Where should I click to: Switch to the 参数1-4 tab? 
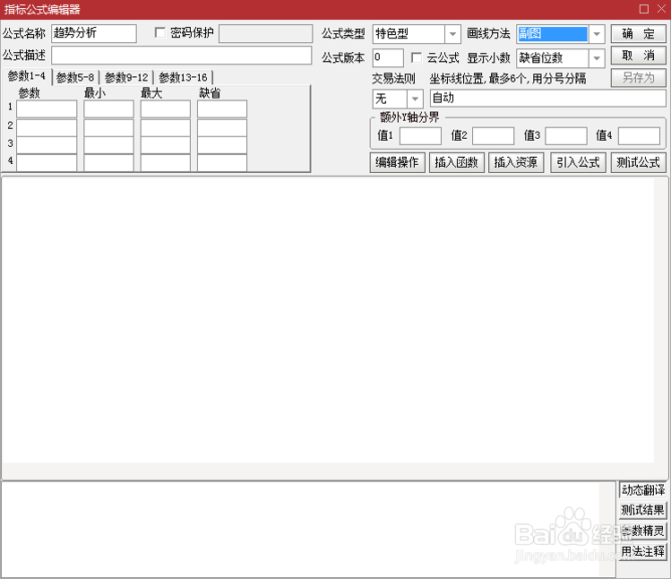click(x=27, y=76)
